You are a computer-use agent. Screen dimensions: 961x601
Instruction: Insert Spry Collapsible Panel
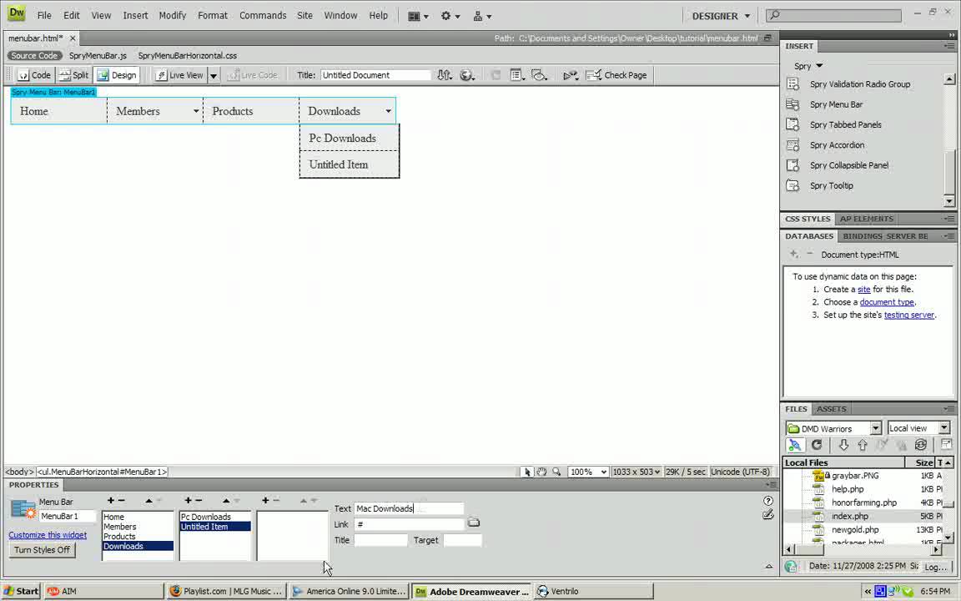849,165
